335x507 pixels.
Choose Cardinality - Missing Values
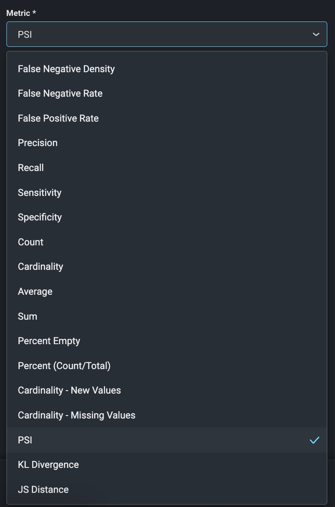[x=76, y=415]
